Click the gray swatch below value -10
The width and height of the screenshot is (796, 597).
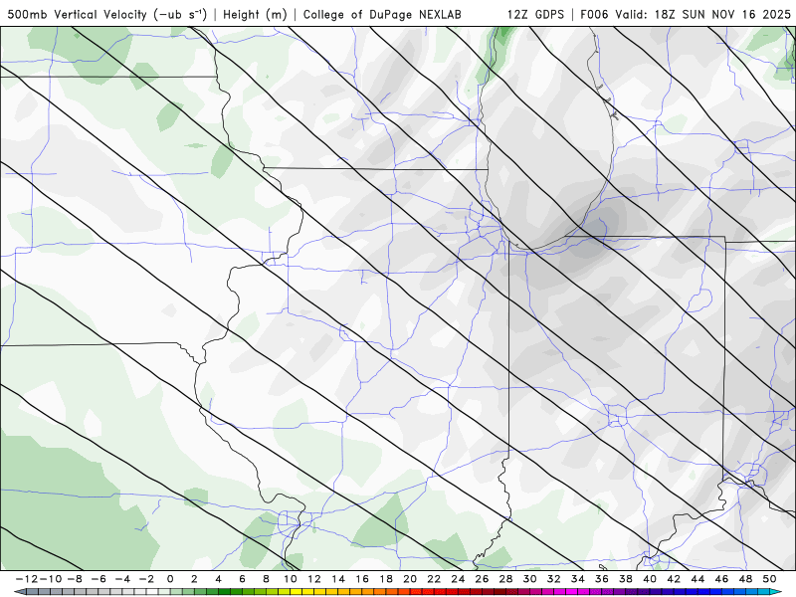tap(57, 592)
